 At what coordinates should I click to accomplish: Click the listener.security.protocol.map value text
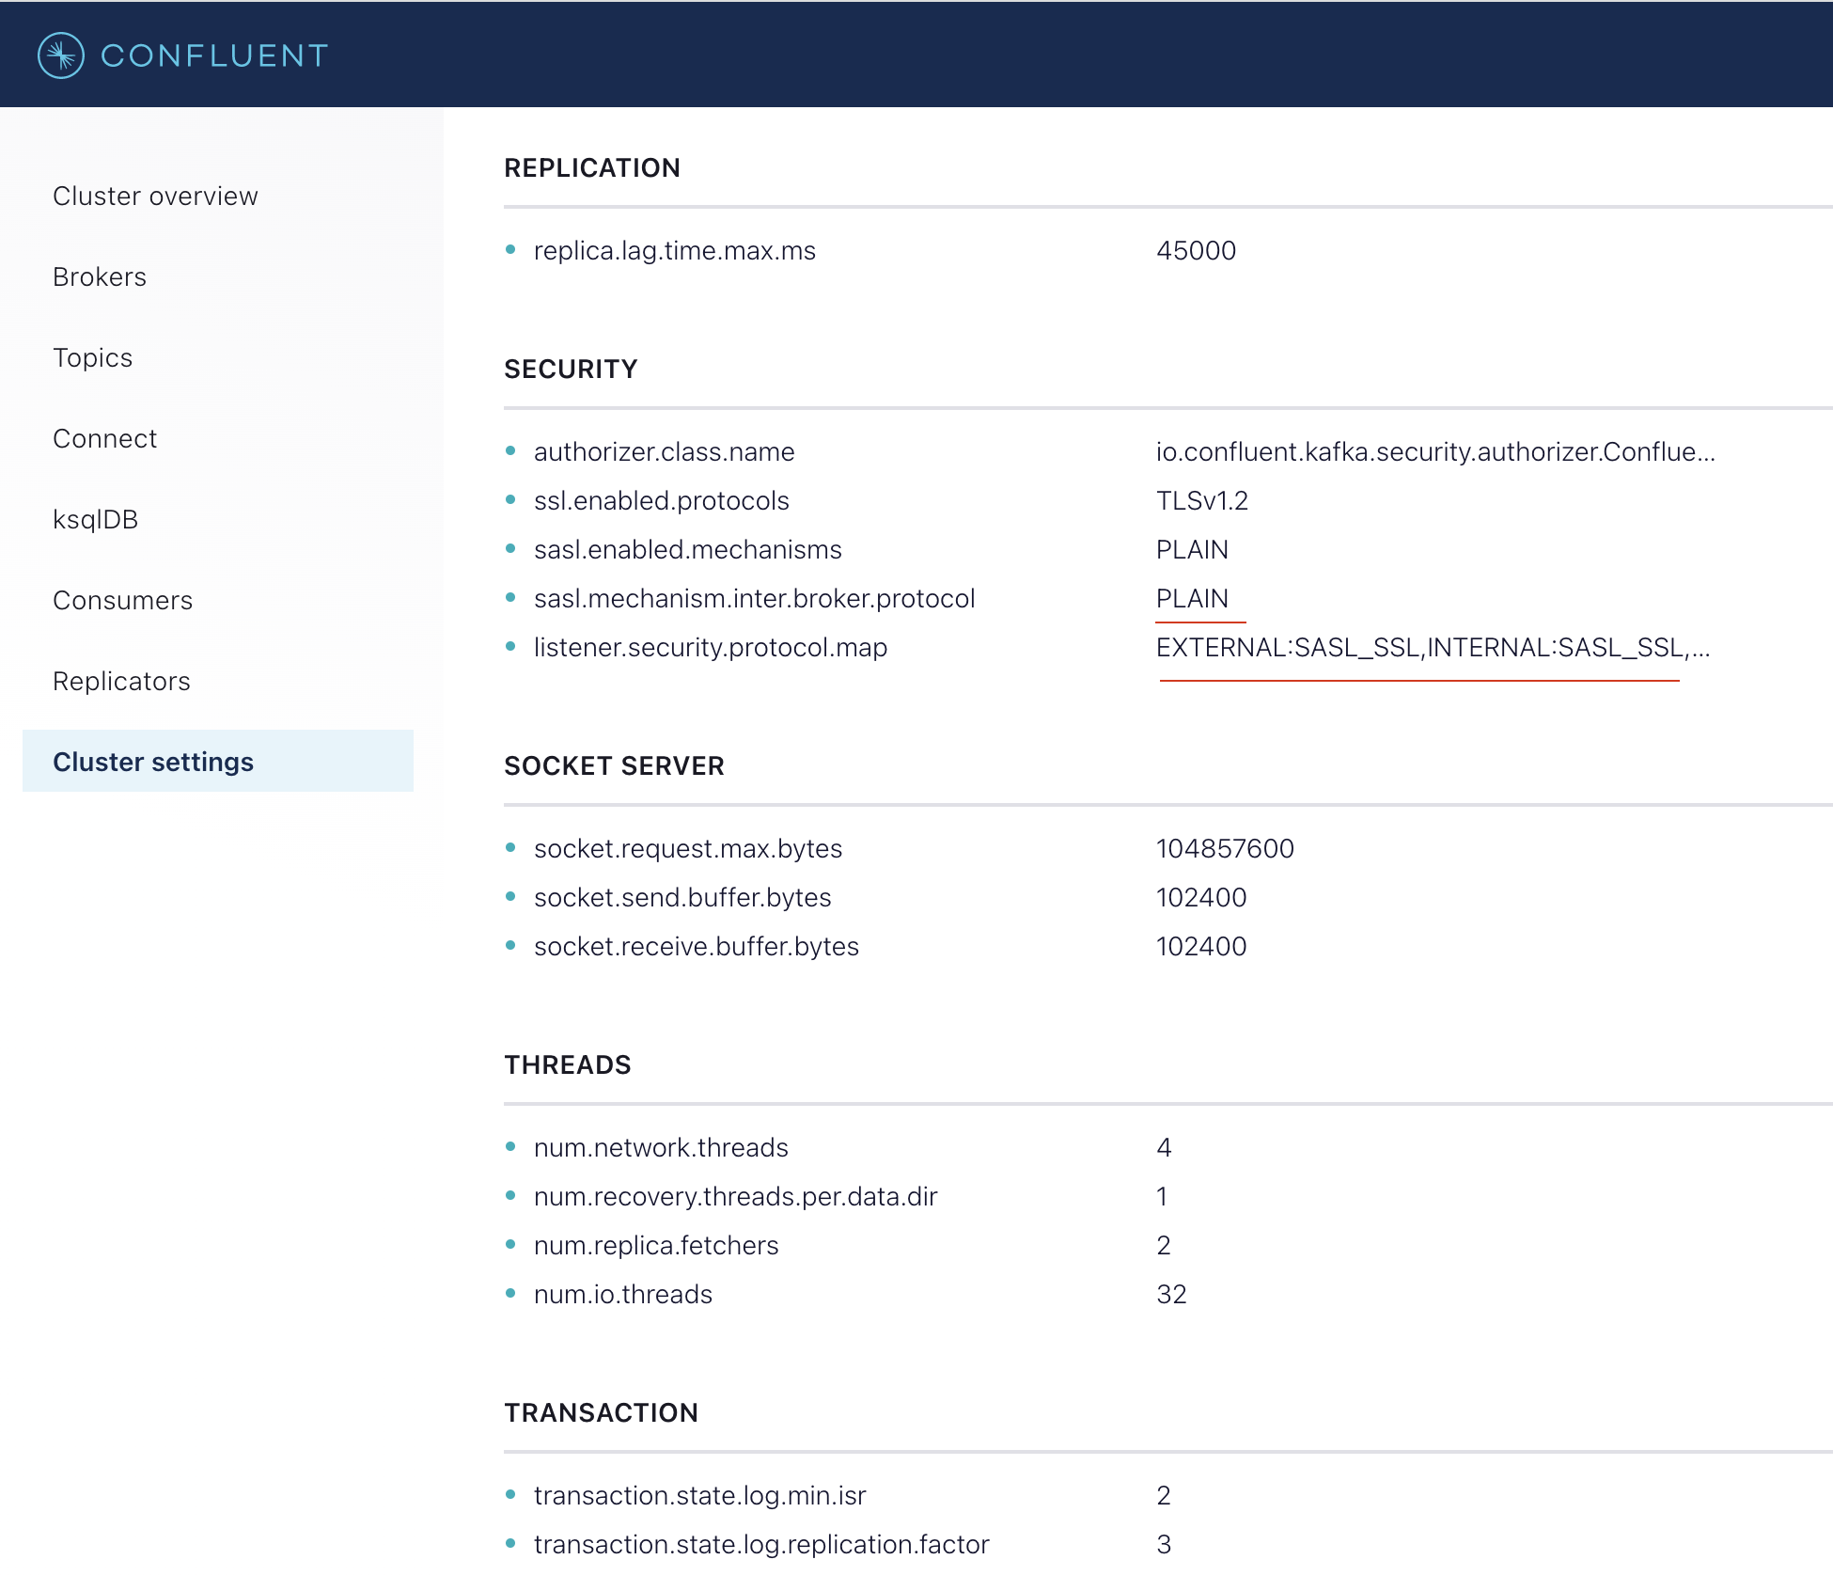coord(1432,647)
